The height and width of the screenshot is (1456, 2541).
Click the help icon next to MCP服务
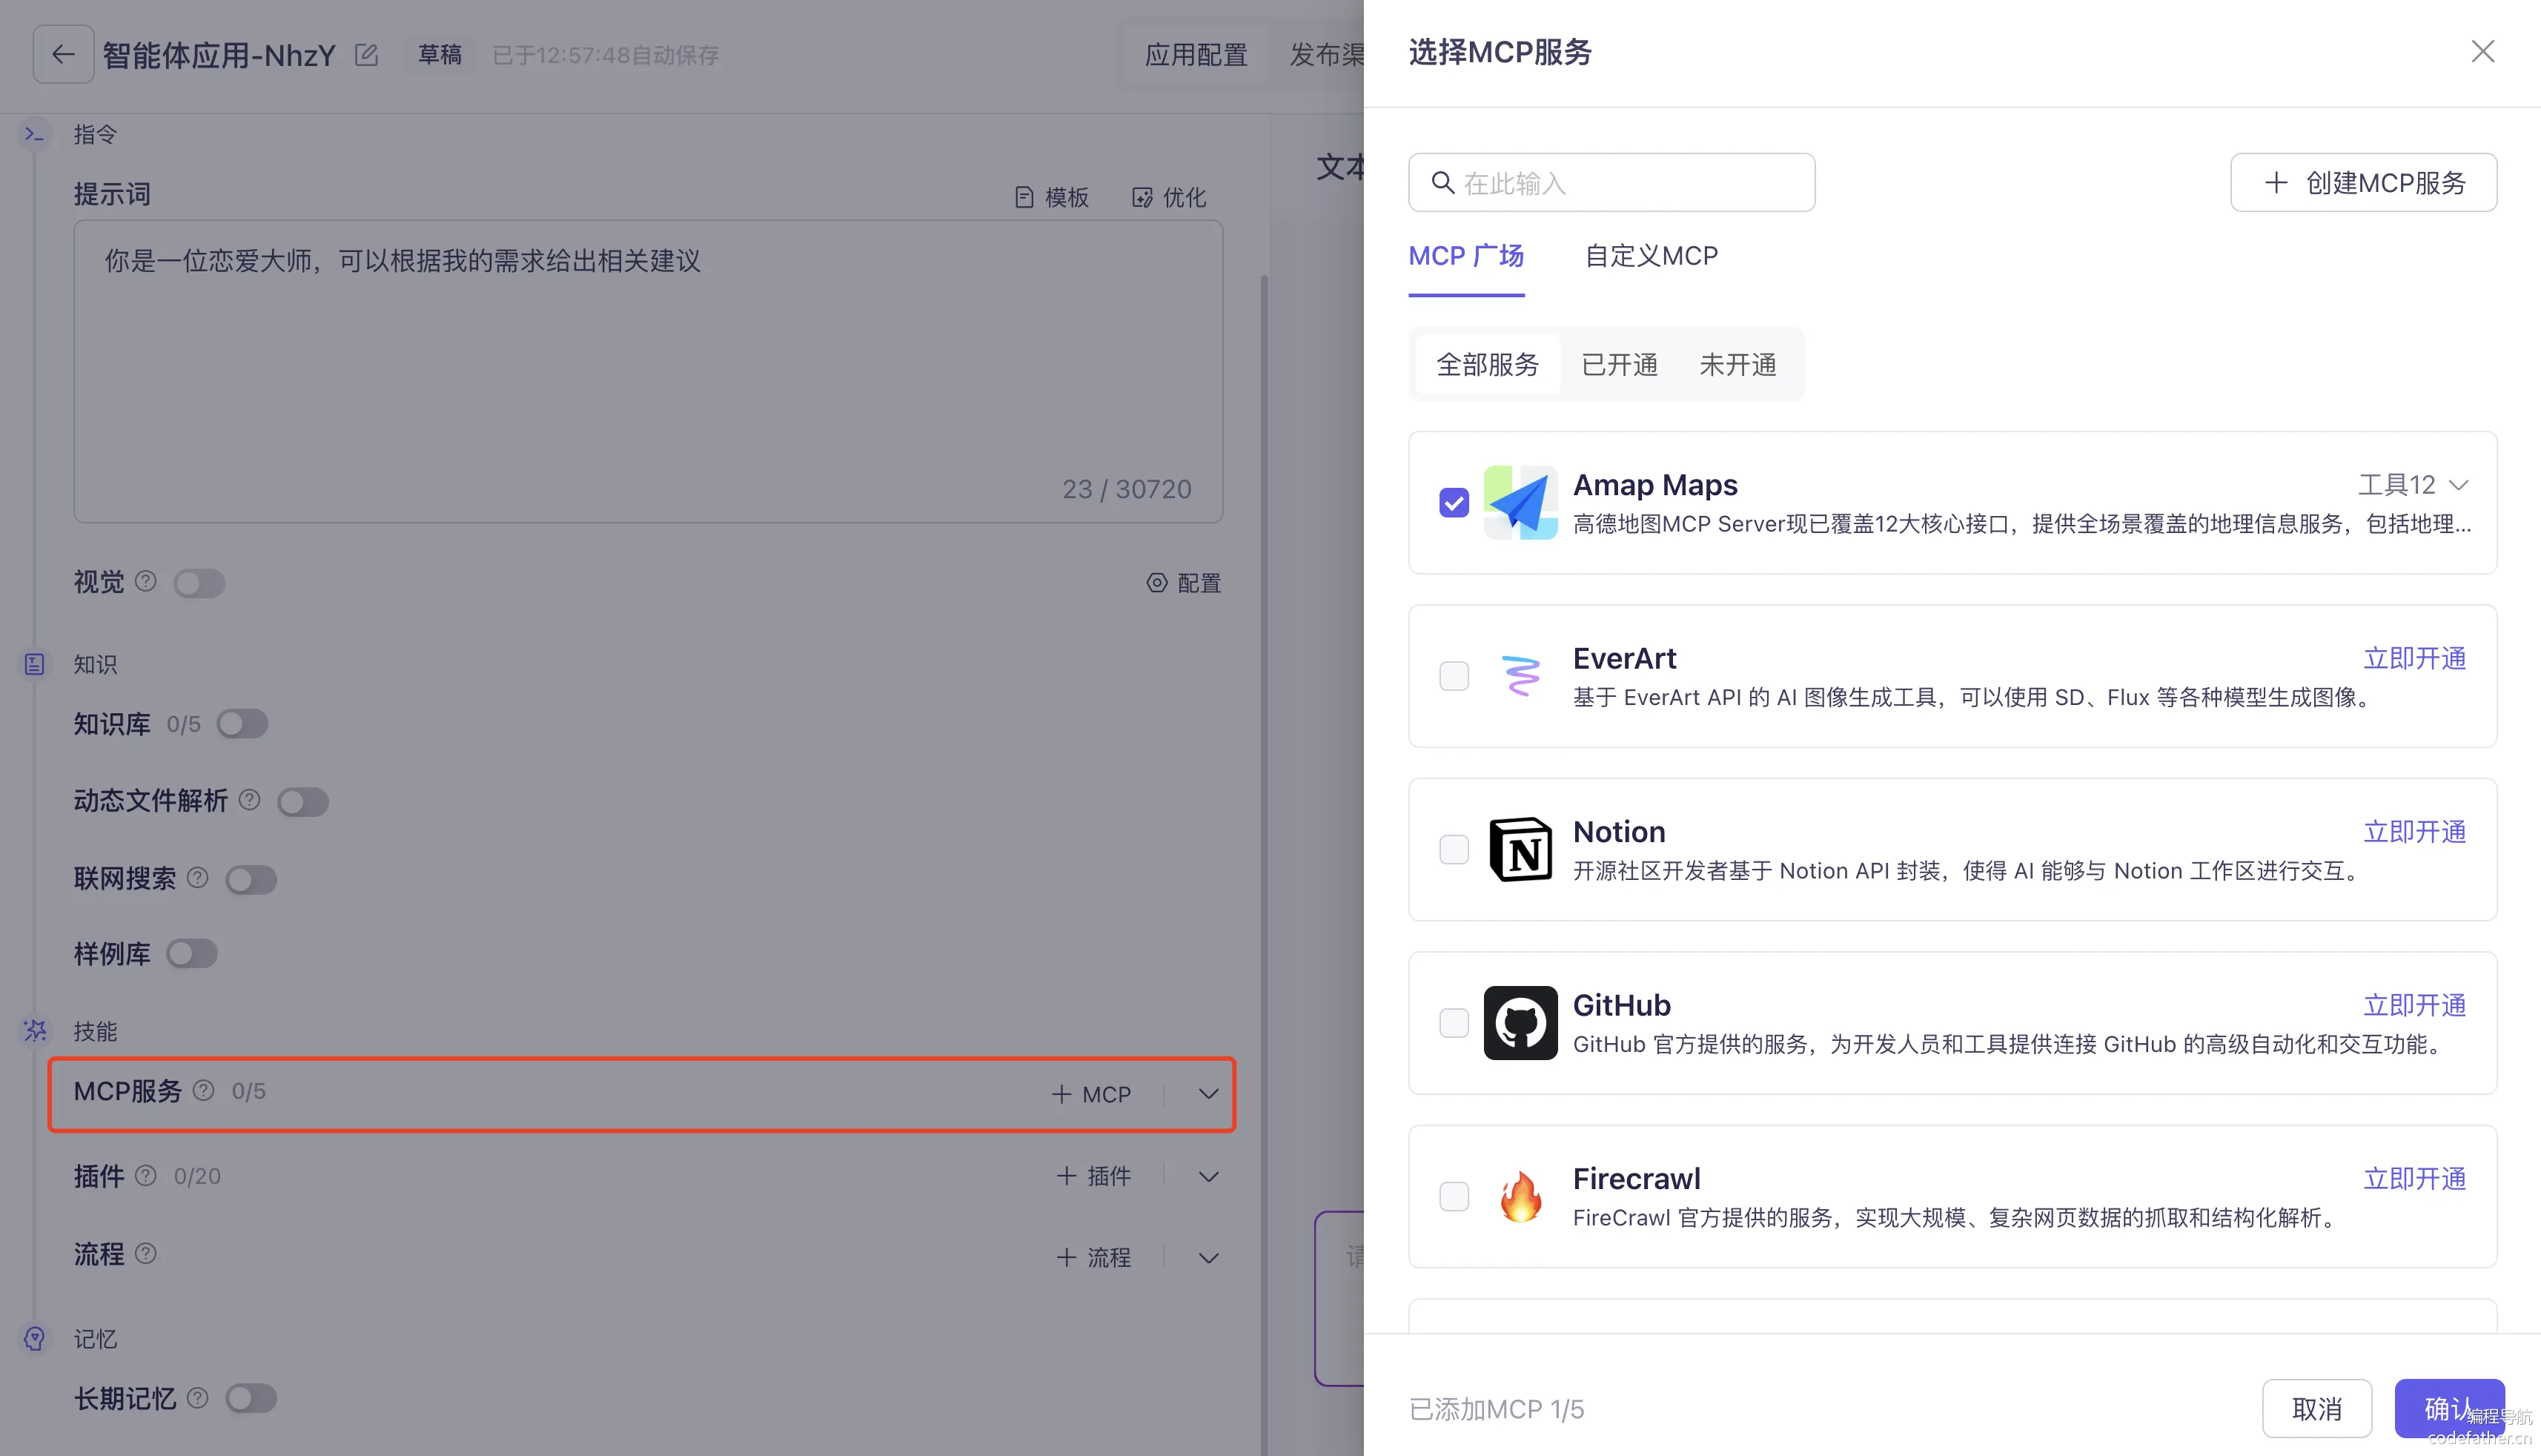click(203, 1090)
